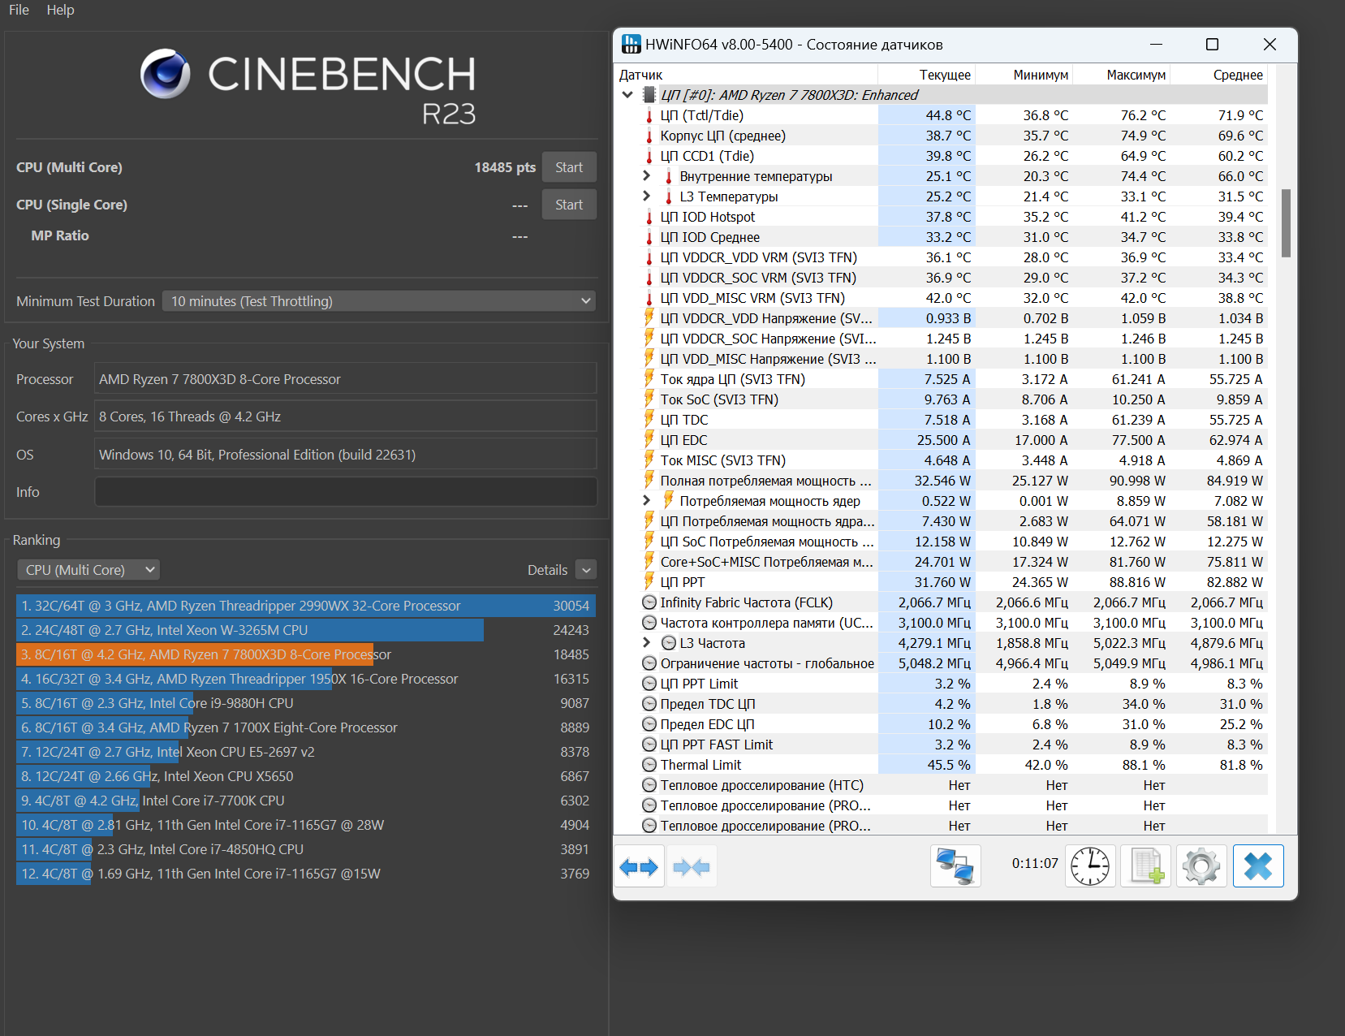Click the OS field showing Windows 10
Image resolution: width=1345 pixels, height=1036 pixels.
click(x=346, y=455)
